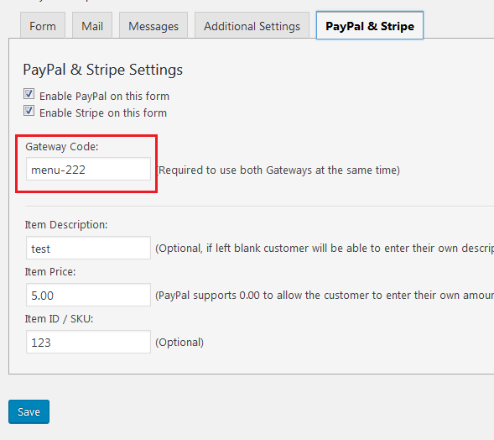Viewport: 494px width, 440px height.
Task: Click the Gateway Code input field
Action: pyautogui.click(x=88, y=169)
